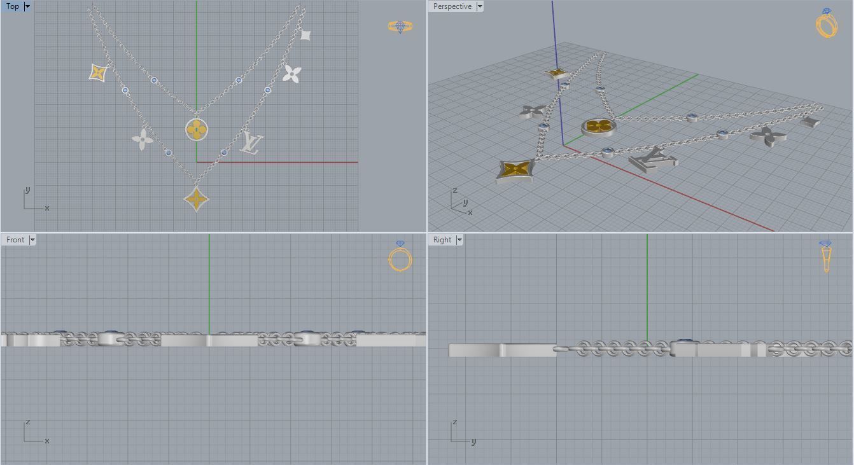The height and width of the screenshot is (465, 854).
Task: Select the large yellow star charm in Perspective viewport
Action: (516, 170)
